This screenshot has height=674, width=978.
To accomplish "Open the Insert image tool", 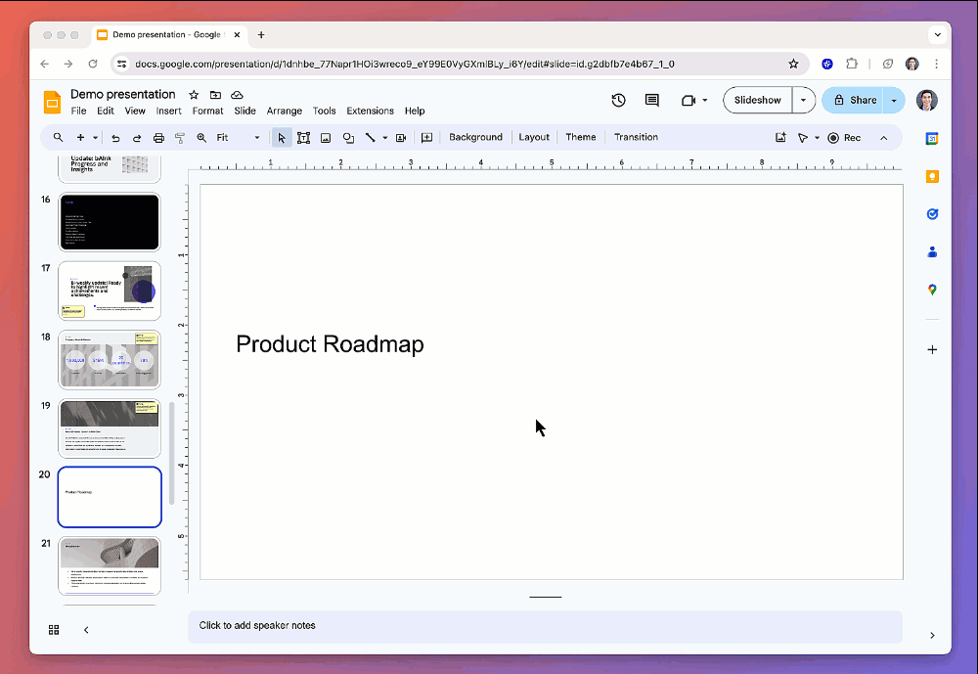I will [x=326, y=137].
